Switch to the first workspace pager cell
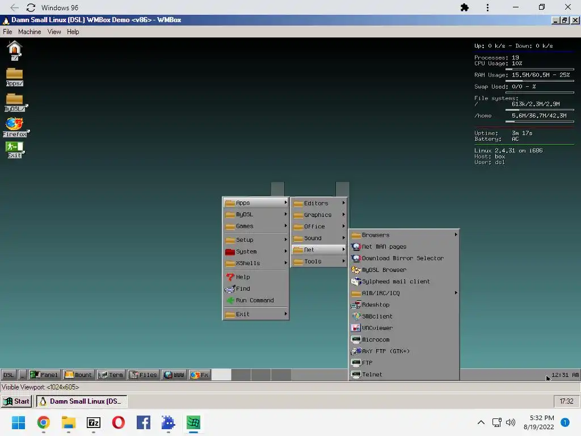Screen dimensions: 581x436 [x=221, y=375]
